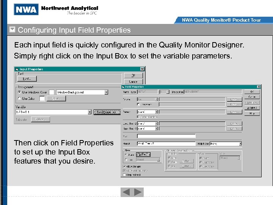The height and width of the screenshot is (205, 273).
Task: Toggle the Allow keyboard entry checkbox
Action: [x=124, y=170]
